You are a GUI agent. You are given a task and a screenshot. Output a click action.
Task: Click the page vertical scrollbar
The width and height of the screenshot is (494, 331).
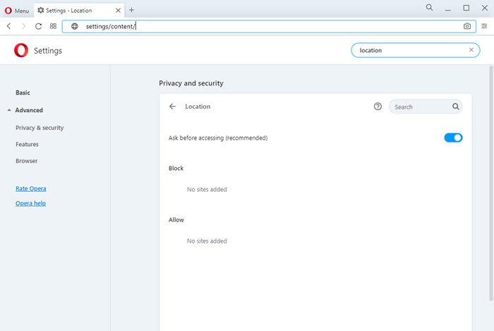491,183
